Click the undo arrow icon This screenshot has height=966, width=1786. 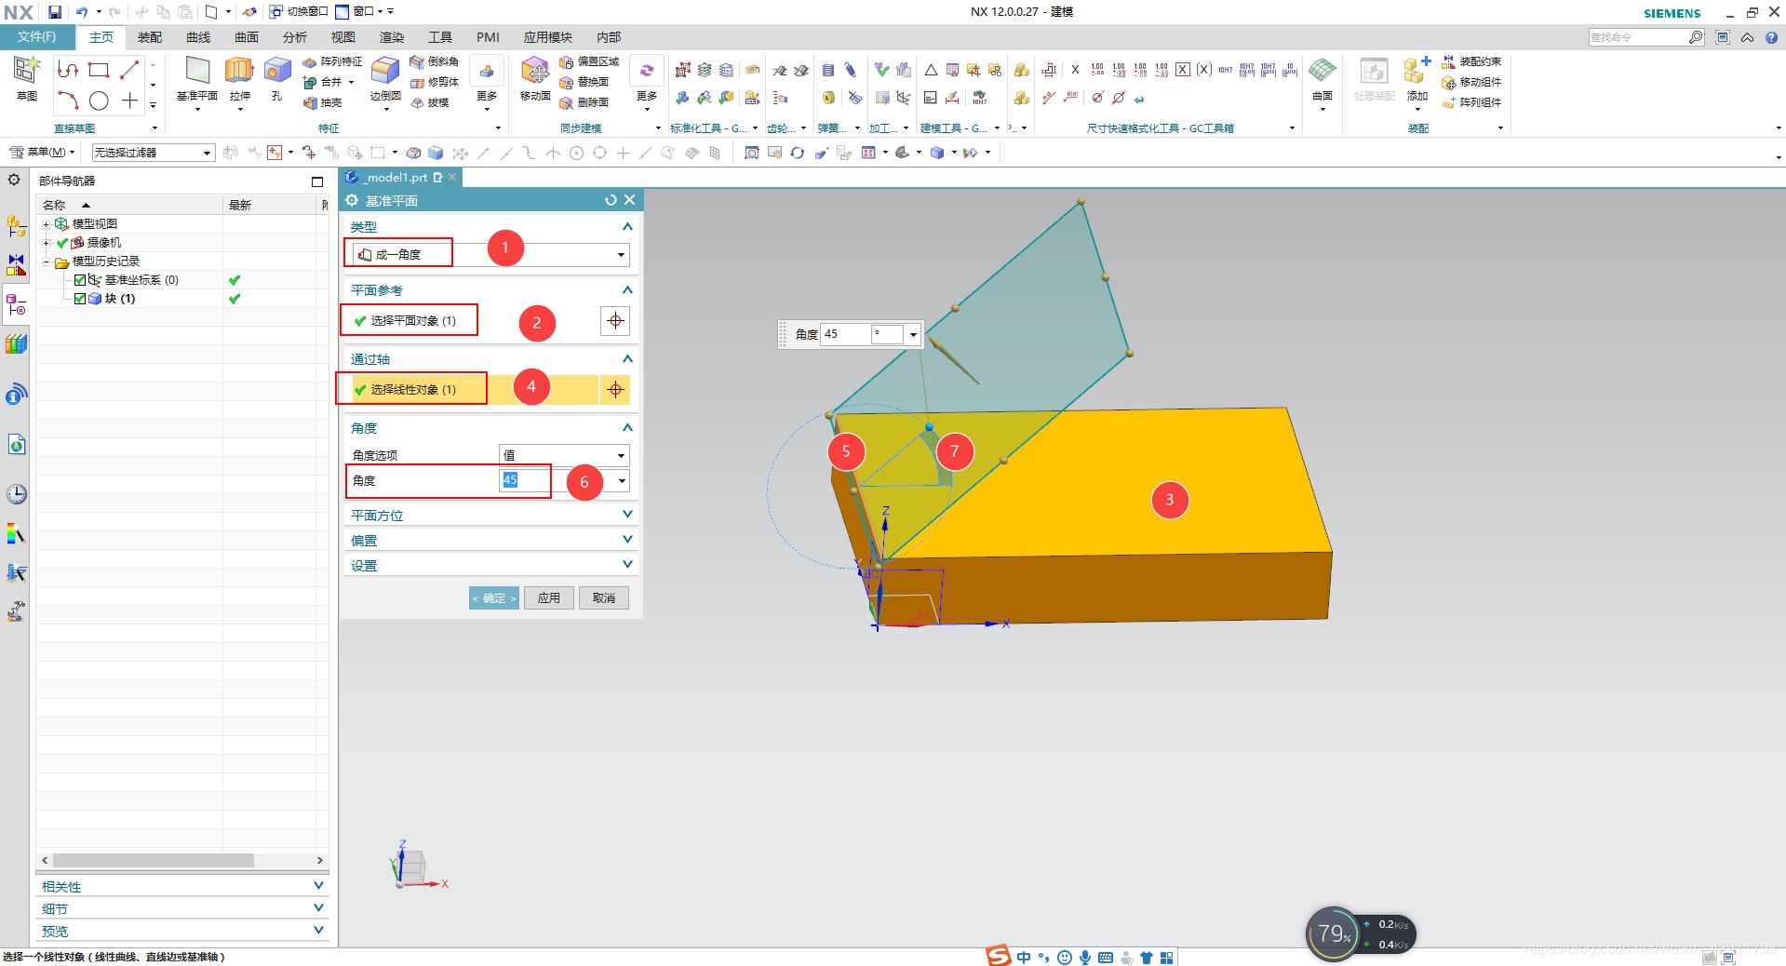[x=82, y=12]
